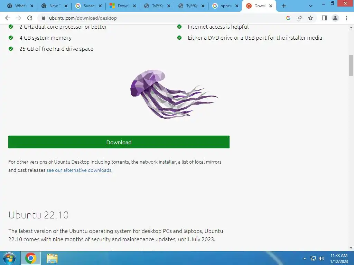Viewport: 354px width, 265px height.
Task: Click the padlock site info icon
Action: pos(44,18)
